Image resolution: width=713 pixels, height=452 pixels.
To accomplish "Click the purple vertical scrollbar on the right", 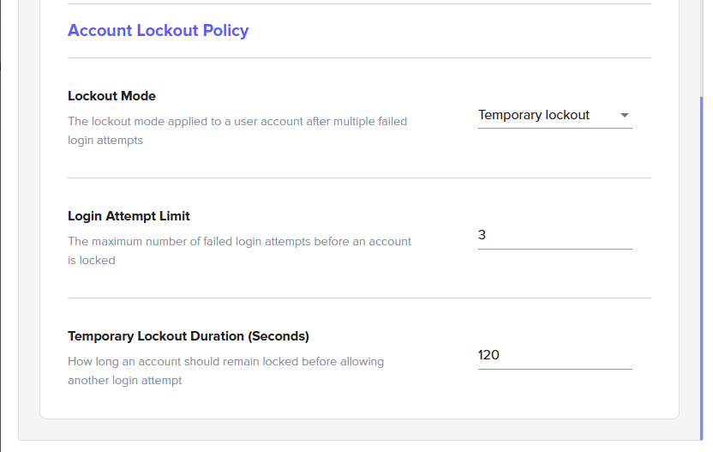I will click(702, 257).
